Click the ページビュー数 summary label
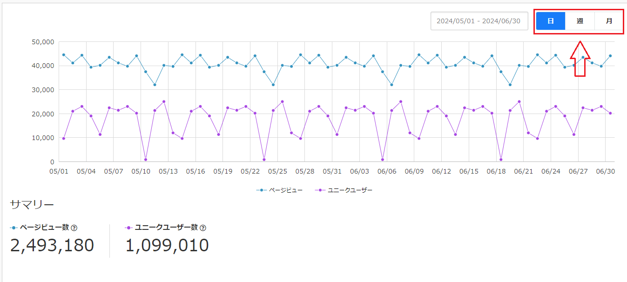627x282 pixels. click(x=44, y=228)
